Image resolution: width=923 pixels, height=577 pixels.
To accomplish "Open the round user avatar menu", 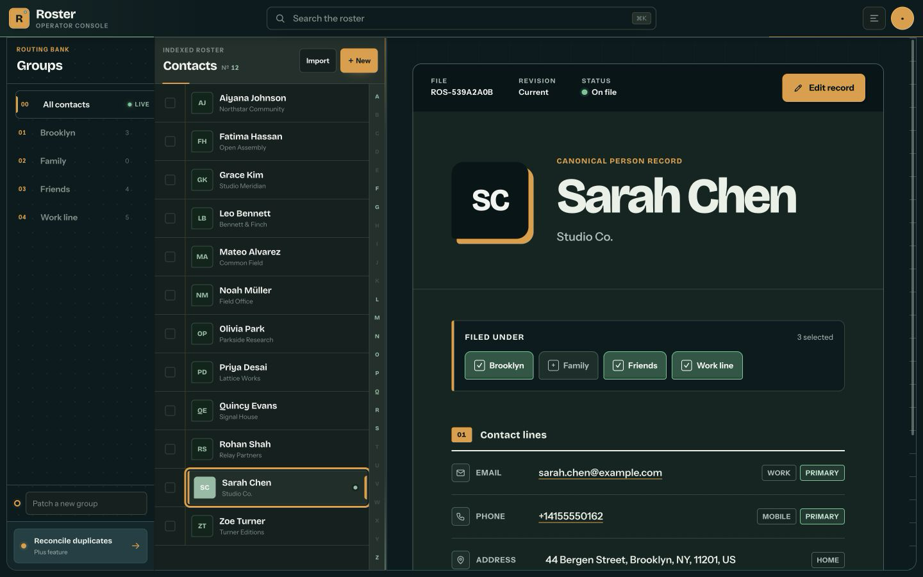I will [x=902, y=19].
